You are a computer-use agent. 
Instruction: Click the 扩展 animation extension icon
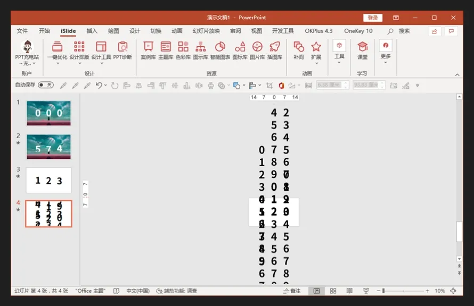coord(316,47)
